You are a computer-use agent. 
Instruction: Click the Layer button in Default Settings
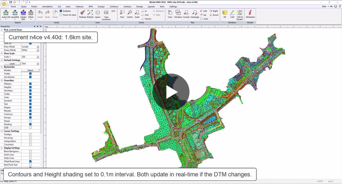click(x=12, y=64)
